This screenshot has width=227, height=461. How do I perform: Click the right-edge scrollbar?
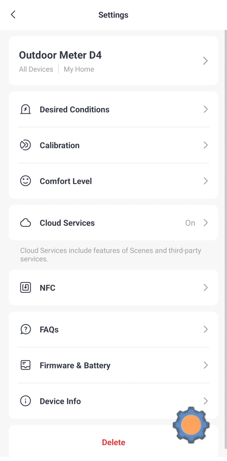click(226, 243)
